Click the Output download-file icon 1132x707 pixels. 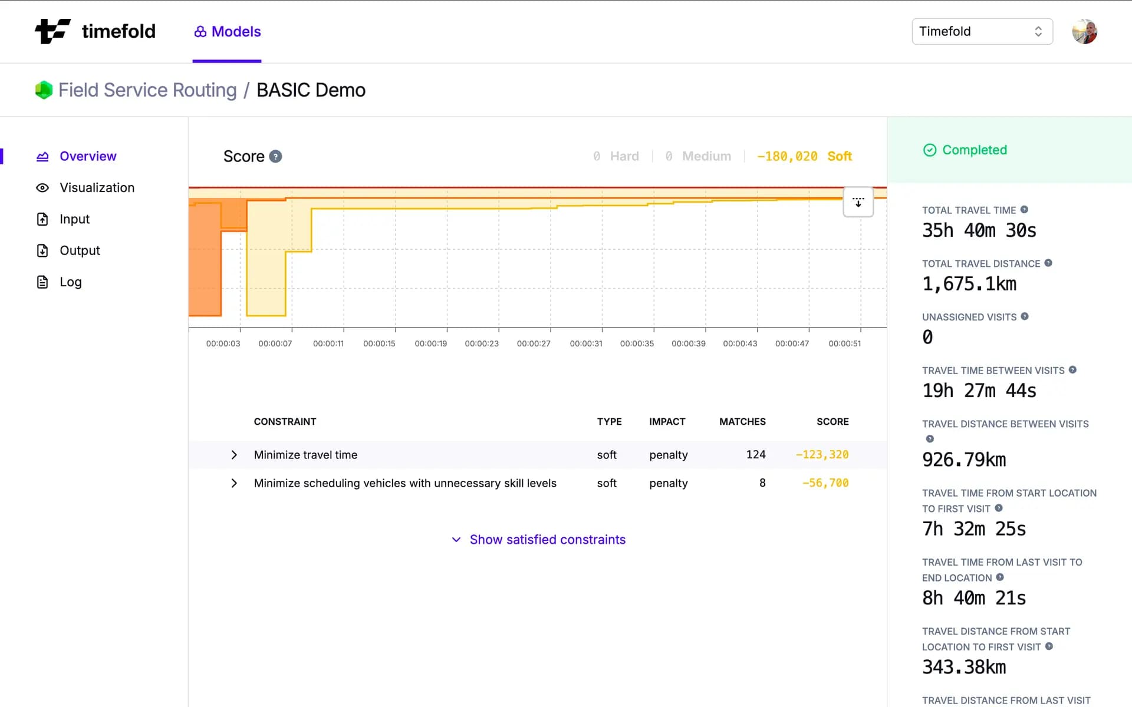point(43,250)
